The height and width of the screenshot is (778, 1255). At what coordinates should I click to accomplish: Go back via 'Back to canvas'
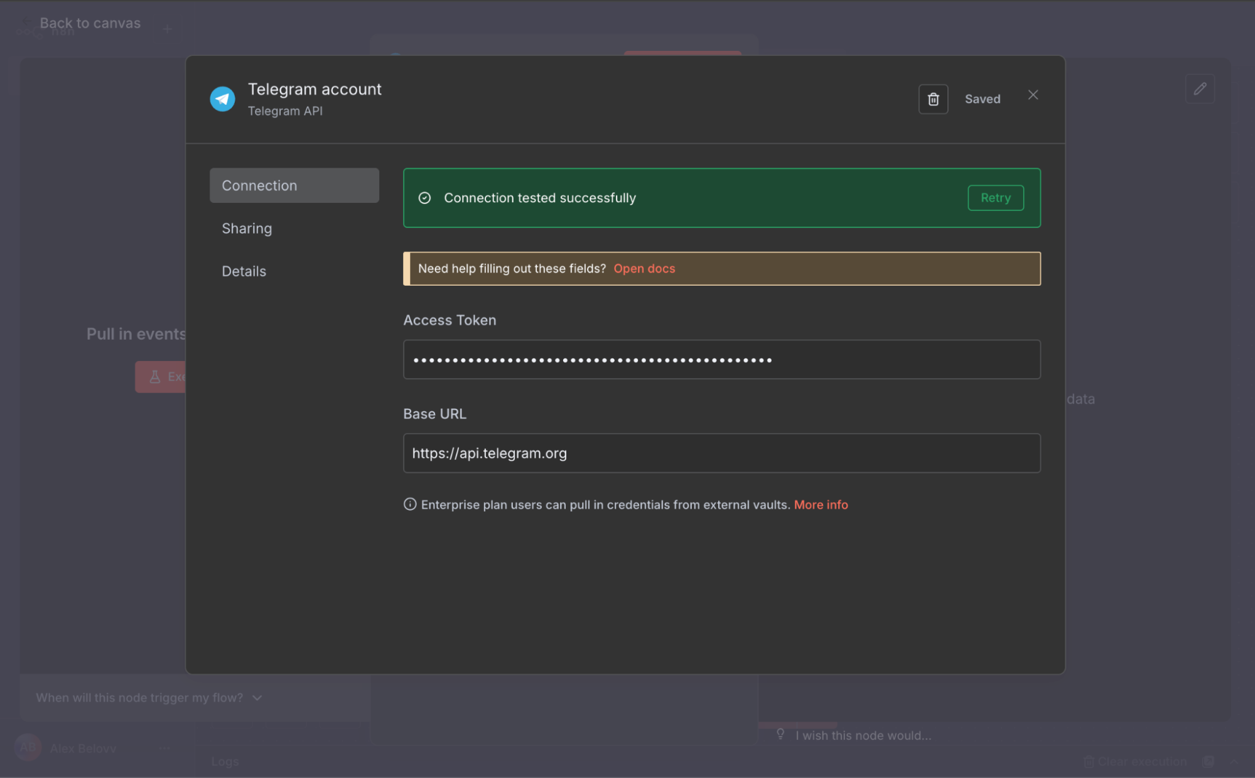pos(90,23)
